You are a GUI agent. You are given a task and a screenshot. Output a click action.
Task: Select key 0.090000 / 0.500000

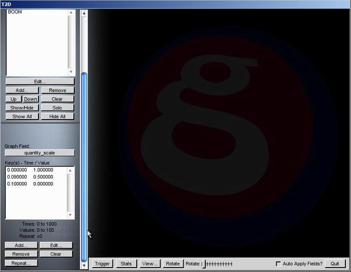(30, 177)
